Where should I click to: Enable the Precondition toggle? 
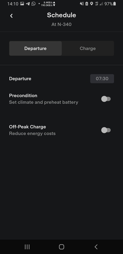(106, 99)
